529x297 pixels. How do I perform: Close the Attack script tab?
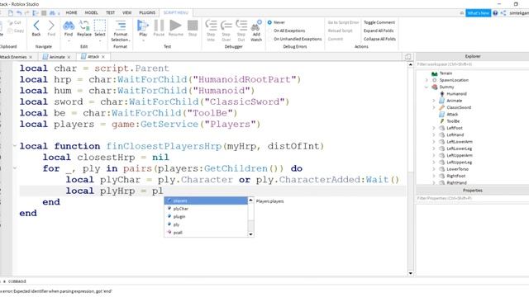click(103, 57)
